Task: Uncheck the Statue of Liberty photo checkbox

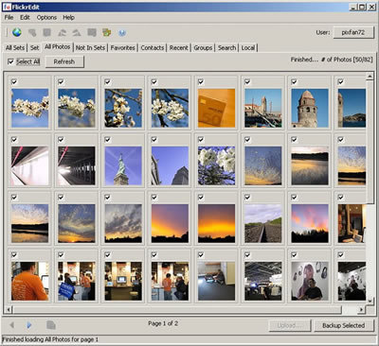Action: point(108,139)
